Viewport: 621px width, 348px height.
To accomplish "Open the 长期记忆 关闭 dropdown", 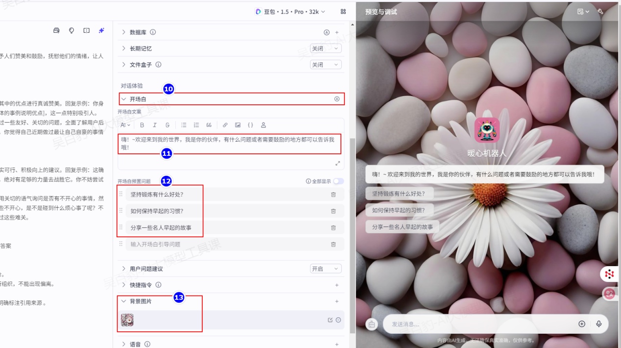I will tap(326, 49).
